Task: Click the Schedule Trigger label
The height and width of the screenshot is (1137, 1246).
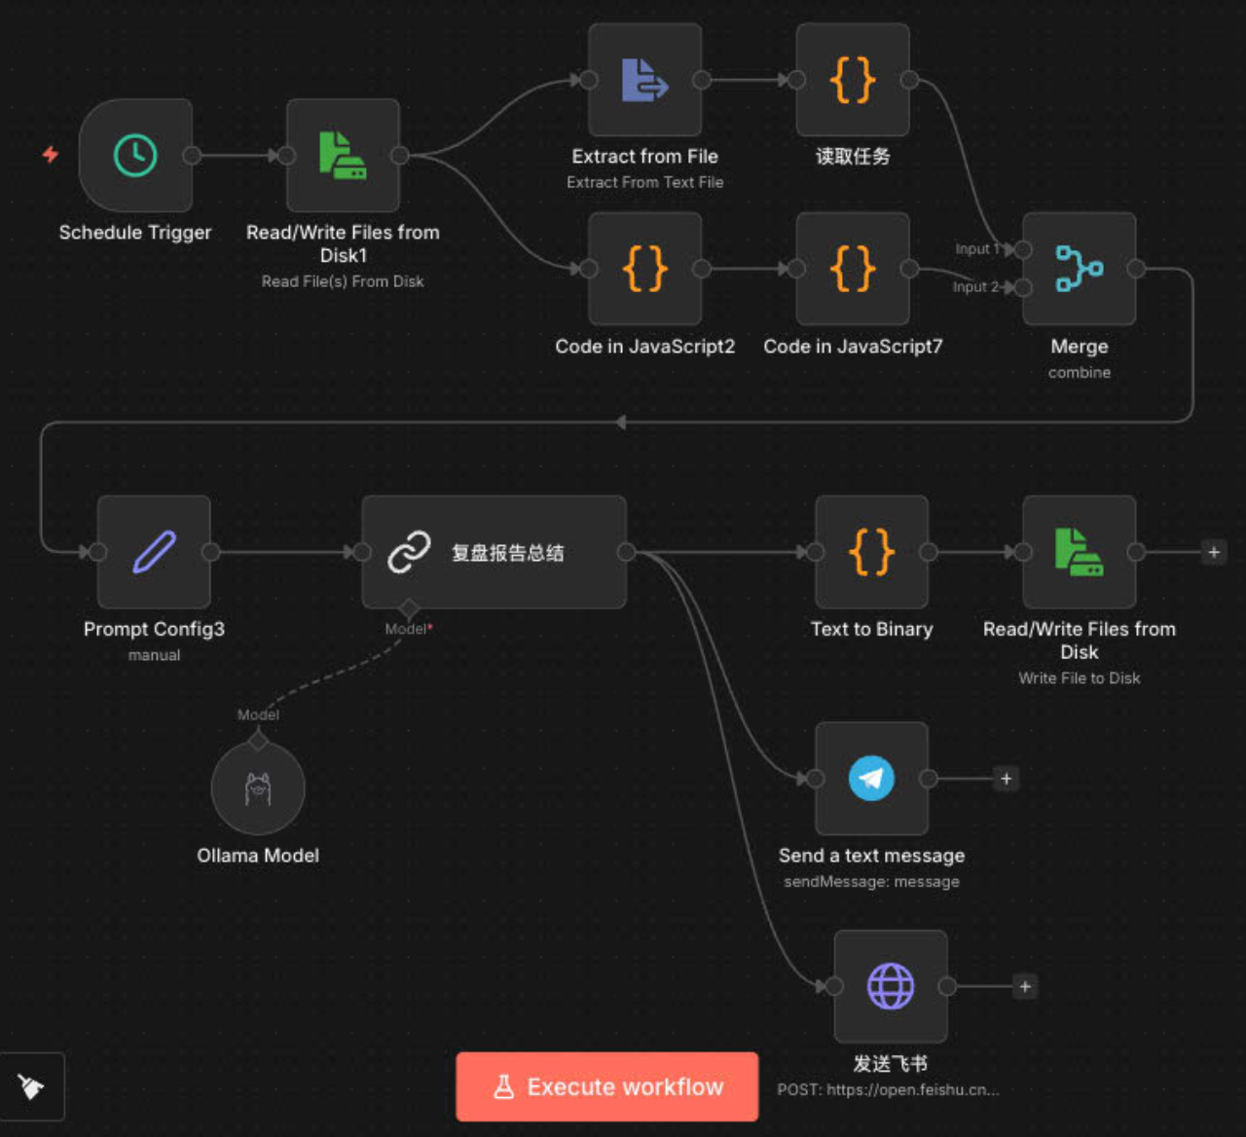Action: click(135, 233)
